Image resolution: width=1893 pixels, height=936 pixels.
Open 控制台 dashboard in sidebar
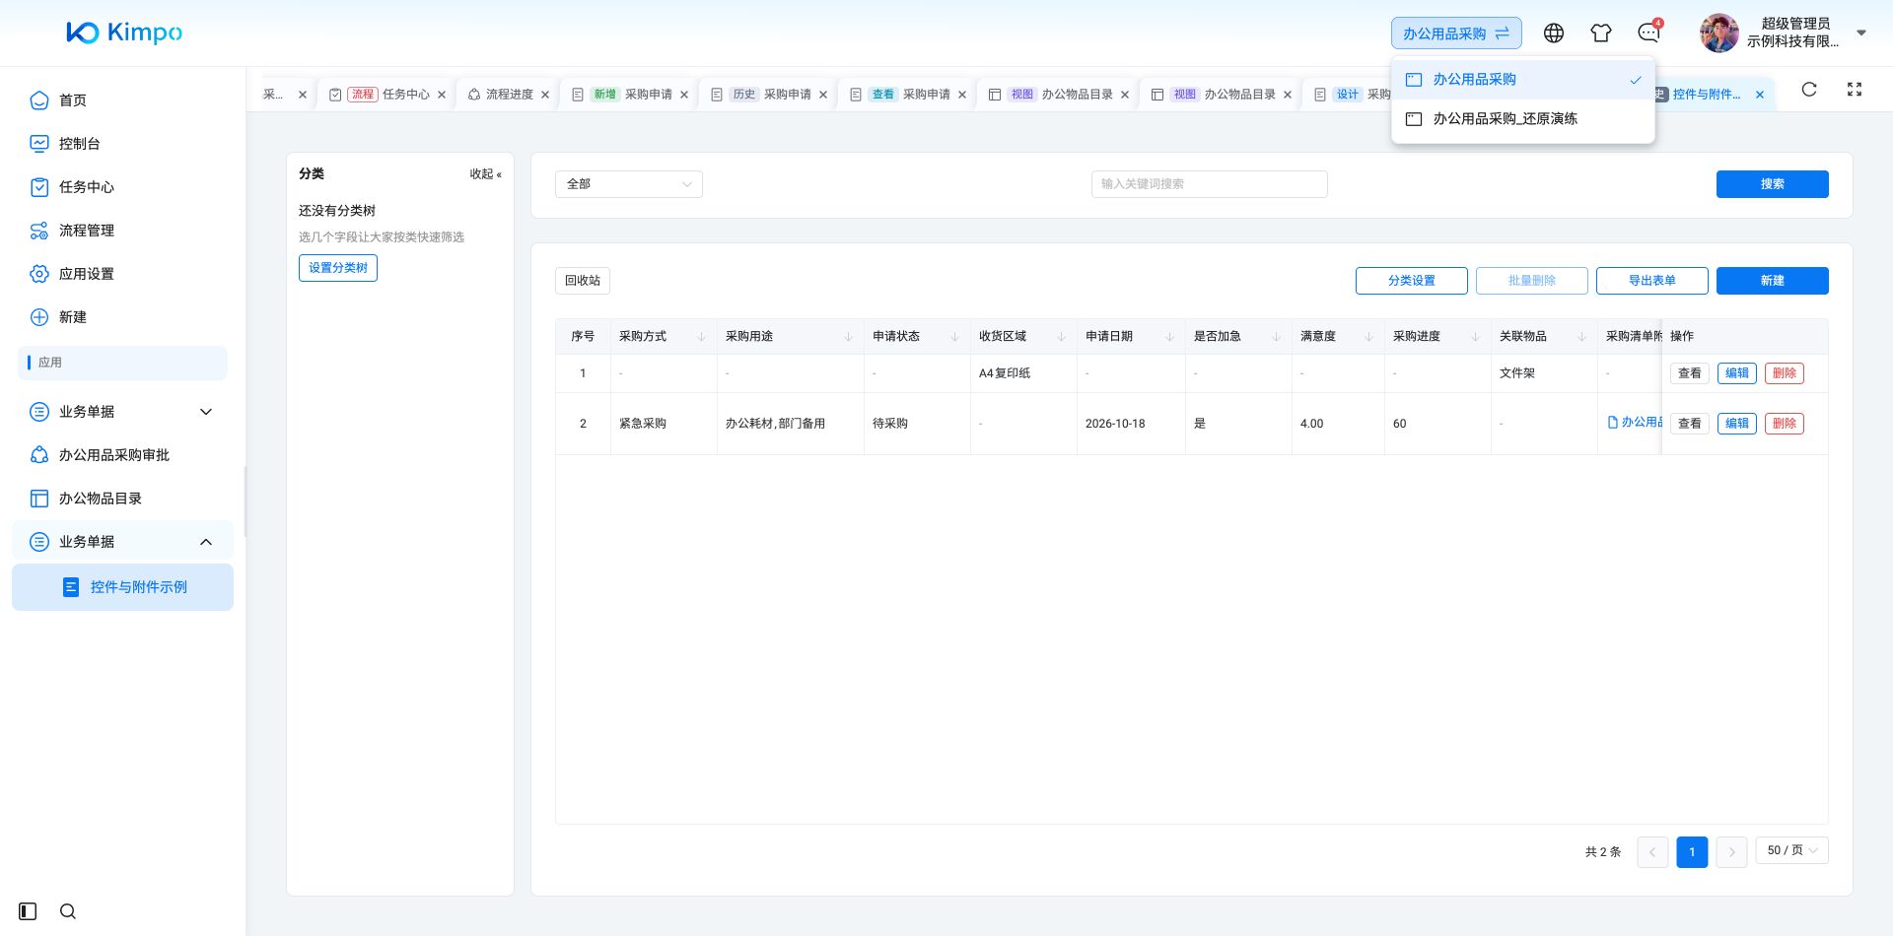122,144
